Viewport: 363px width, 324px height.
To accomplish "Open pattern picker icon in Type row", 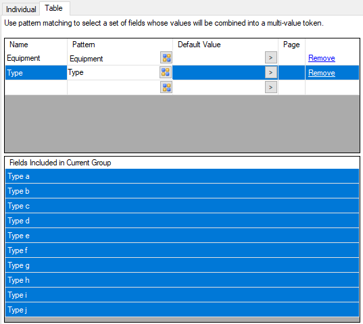I will pos(166,72).
